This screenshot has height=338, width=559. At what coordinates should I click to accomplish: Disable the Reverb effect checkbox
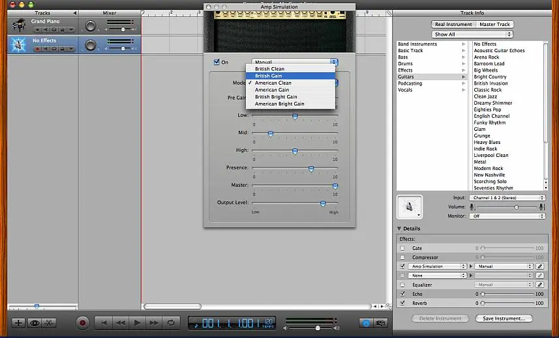coord(402,303)
